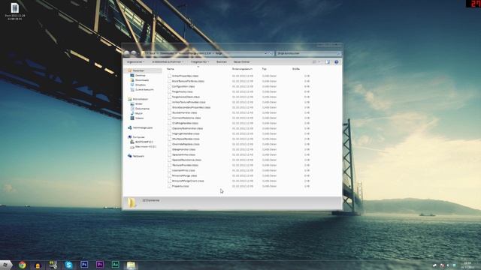Select the ArmorProperties.class file

point(185,76)
